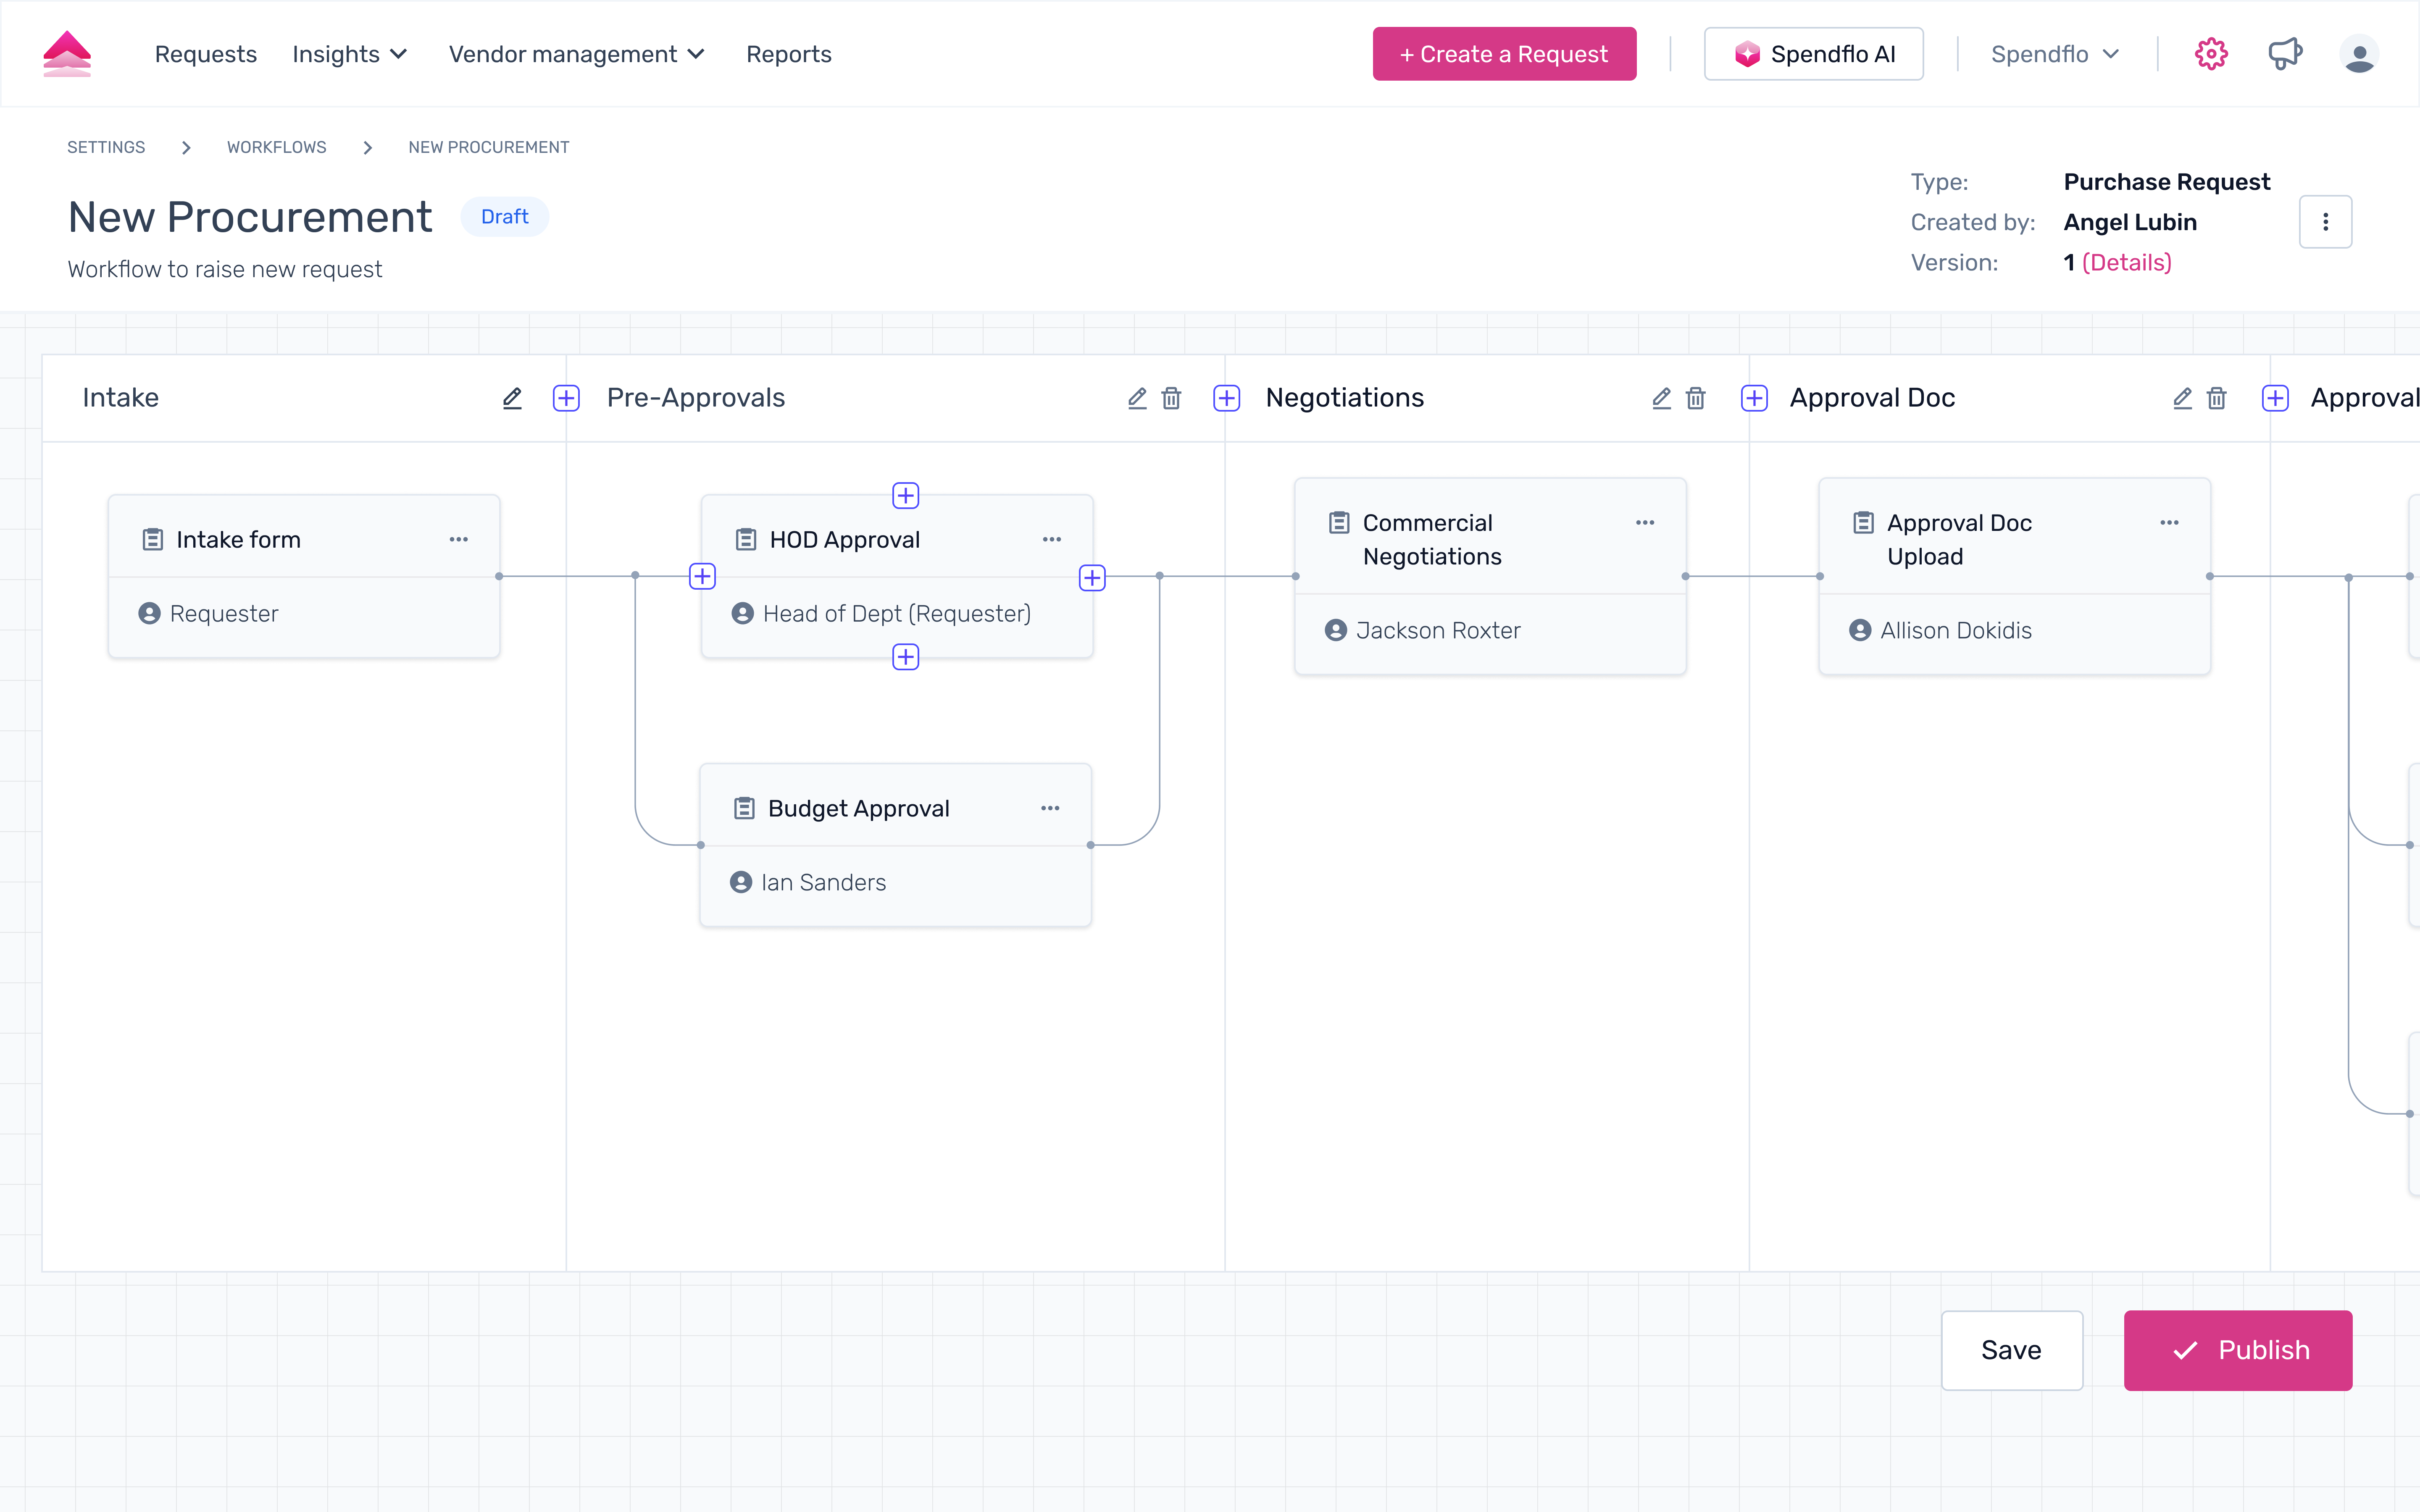Click the Angel Lubin creator name
This screenshot has height=1512, width=2420.
[x=2130, y=222]
